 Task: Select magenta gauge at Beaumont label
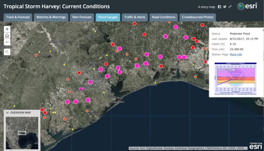(x=146, y=63)
